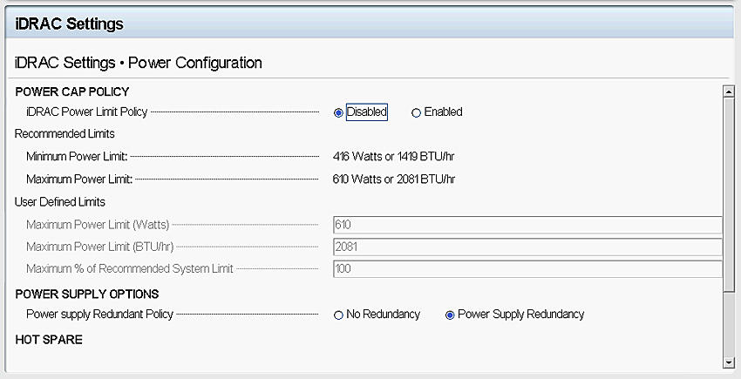Click the POWER SUPPLY OPTIONS heading
This screenshot has width=741, height=379.
87,294
